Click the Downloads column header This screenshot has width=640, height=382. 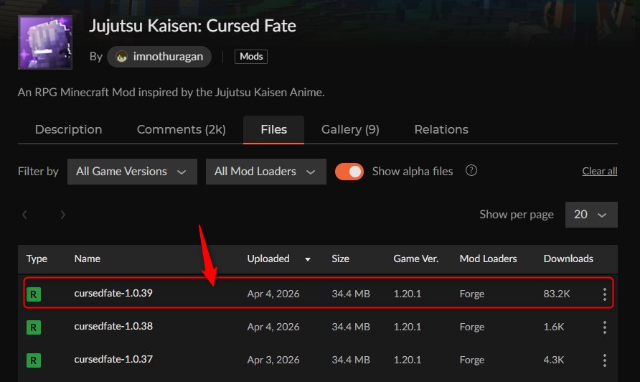click(x=568, y=258)
